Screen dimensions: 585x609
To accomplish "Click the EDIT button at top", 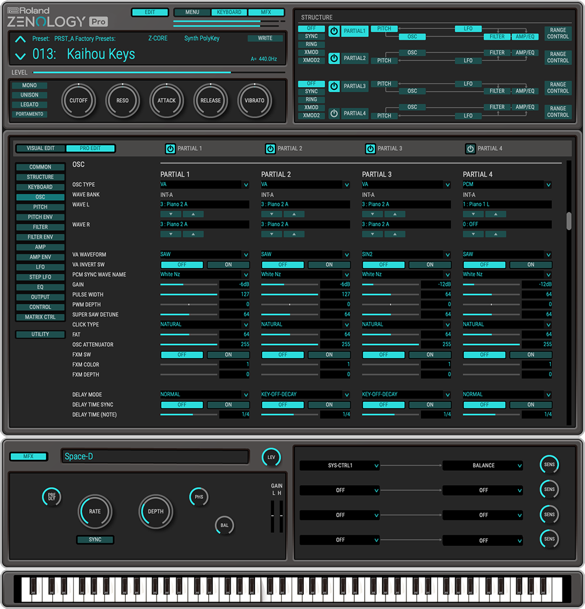I will (x=150, y=12).
